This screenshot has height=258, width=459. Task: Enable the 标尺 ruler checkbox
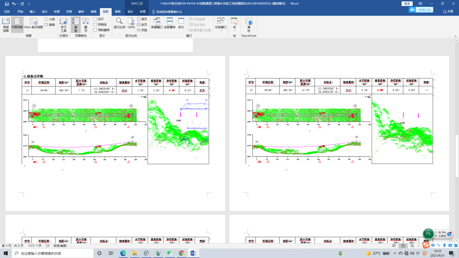pos(95,19)
